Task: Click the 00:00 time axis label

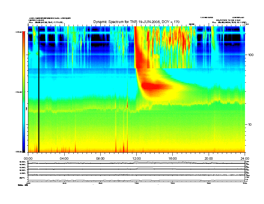Action: coord(28,159)
